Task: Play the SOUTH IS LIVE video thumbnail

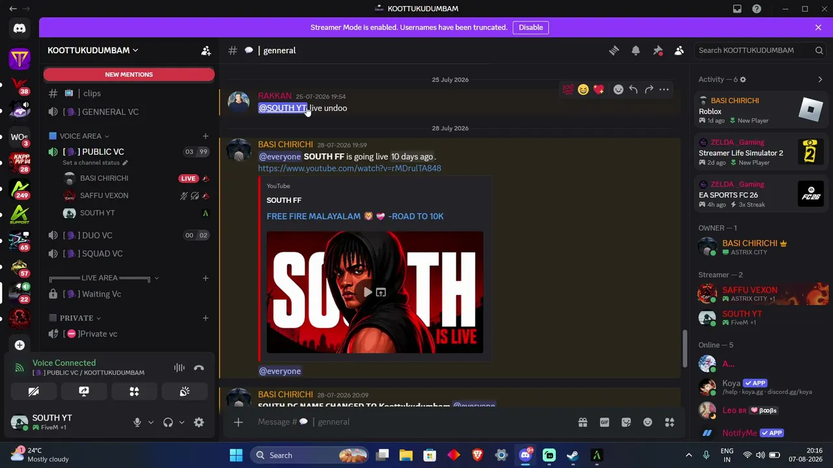Action: click(x=368, y=292)
